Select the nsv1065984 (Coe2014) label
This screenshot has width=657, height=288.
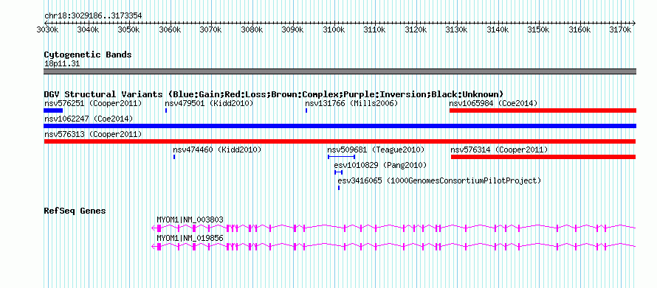pyautogui.click(x=493, y=103)
